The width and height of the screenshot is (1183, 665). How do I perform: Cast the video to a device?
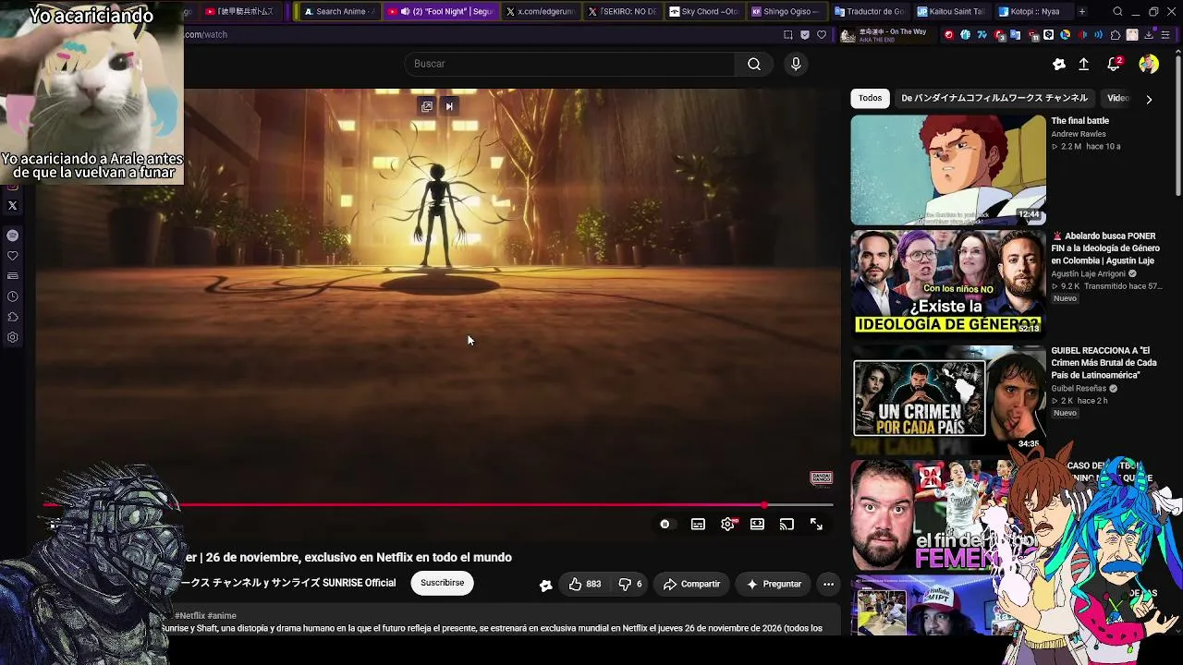(787, 525)
